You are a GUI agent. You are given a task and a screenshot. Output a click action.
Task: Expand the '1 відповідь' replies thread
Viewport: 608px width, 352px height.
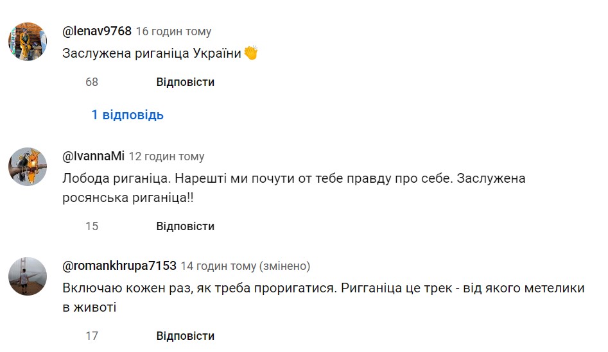[x=127, y=115]
